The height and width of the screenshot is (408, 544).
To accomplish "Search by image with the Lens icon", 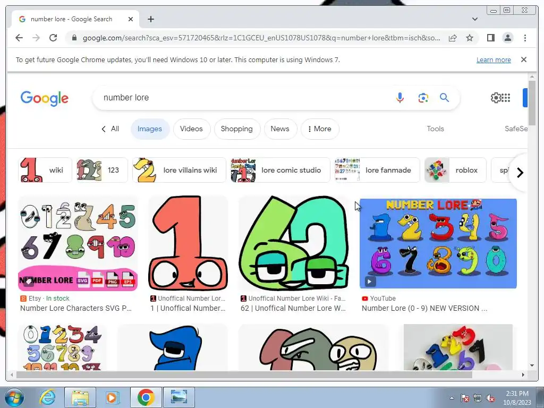I will click(x=423, y=98).
